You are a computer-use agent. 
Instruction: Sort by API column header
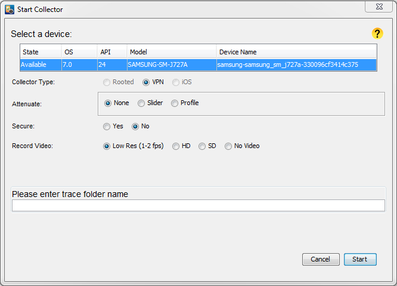click(x=112, y=52)
